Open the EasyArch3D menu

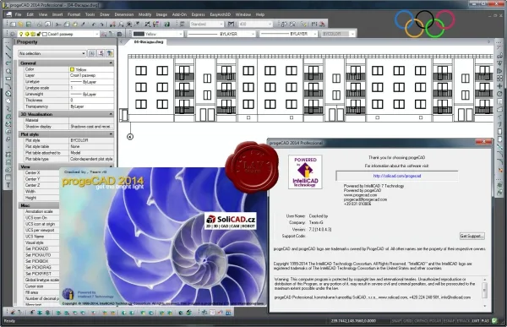tap(221, 14)
